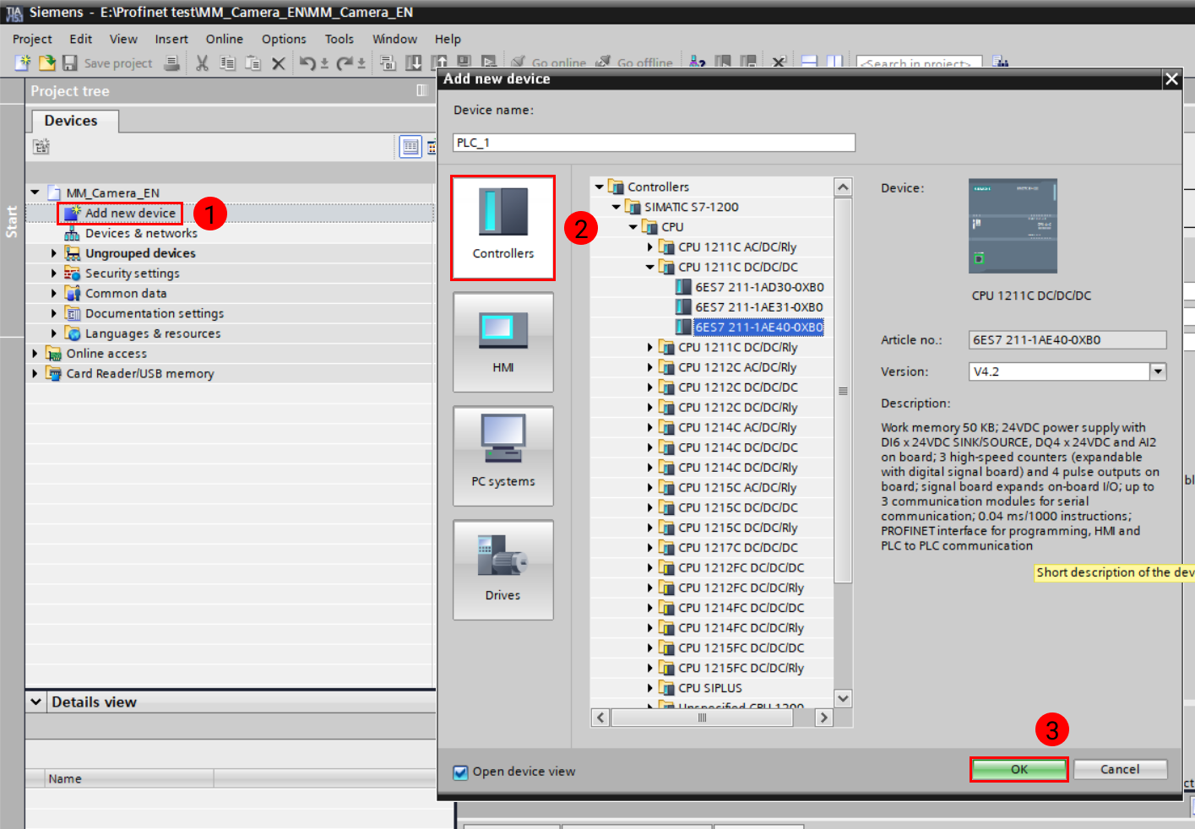The height and width of the screenshot is (829, 1195).
Task: Expand the CPU 1215C DC/DC/DC node
Action: [x=649, y=507]
